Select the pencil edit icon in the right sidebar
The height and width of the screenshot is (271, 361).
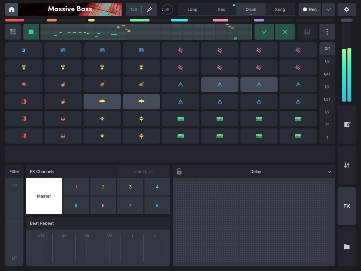[x=347, y=124]
